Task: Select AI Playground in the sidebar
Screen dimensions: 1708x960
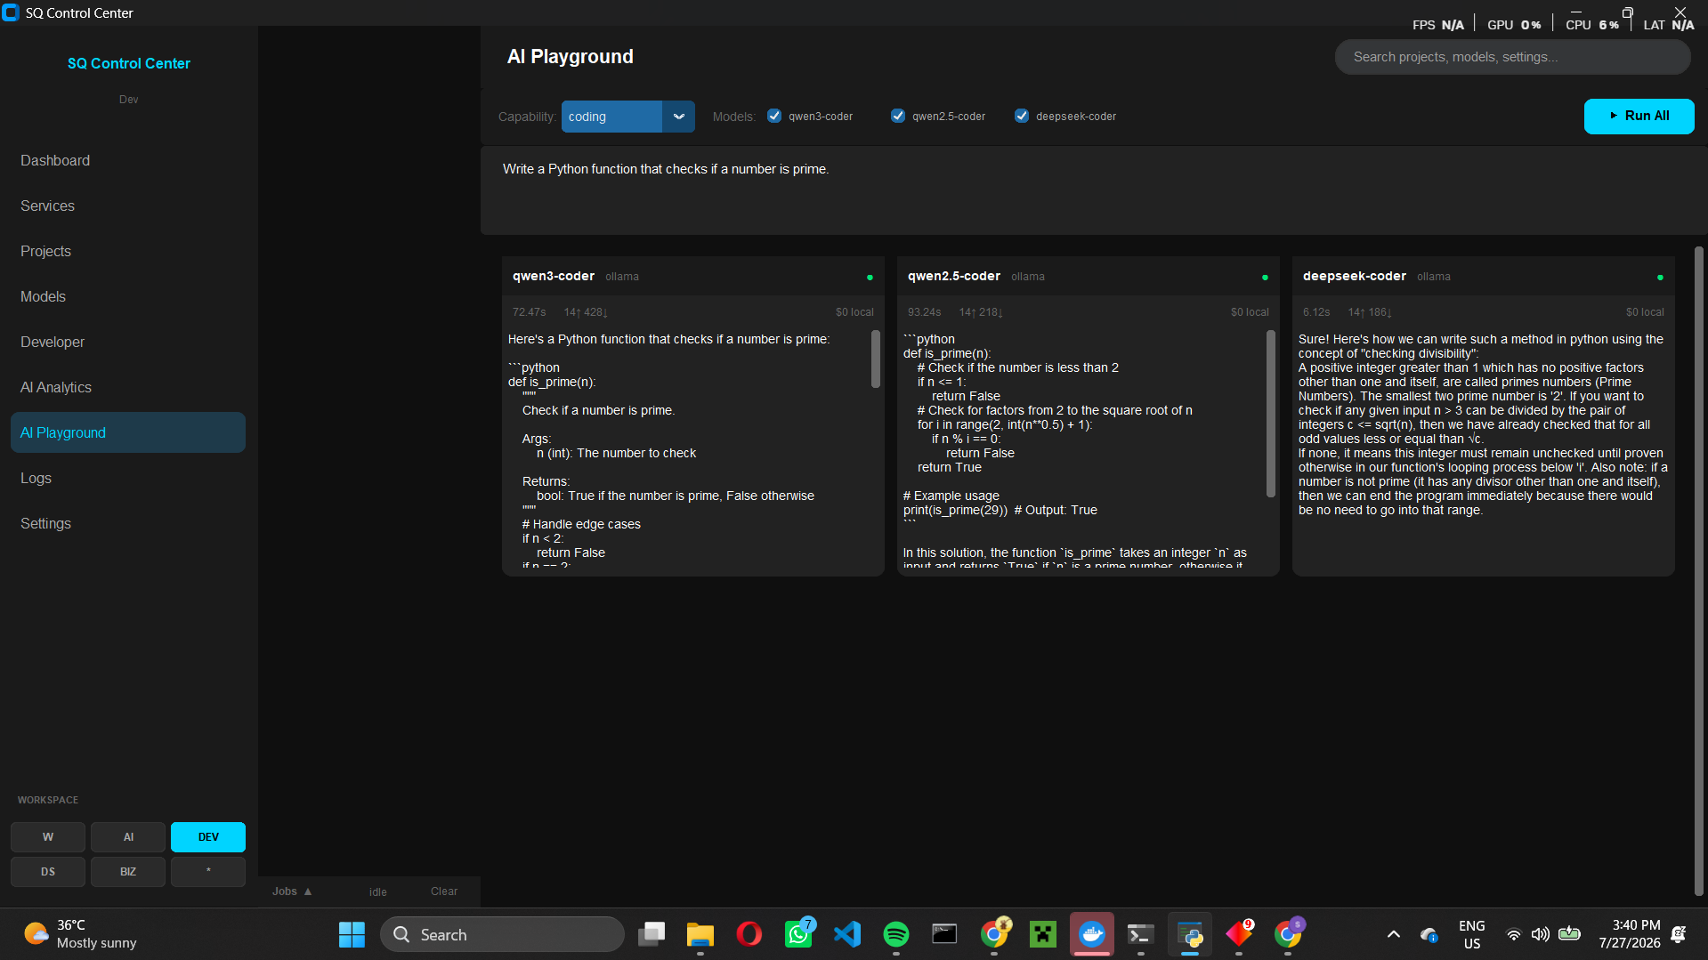Action: pyautogui.click(x=128, y=432)
